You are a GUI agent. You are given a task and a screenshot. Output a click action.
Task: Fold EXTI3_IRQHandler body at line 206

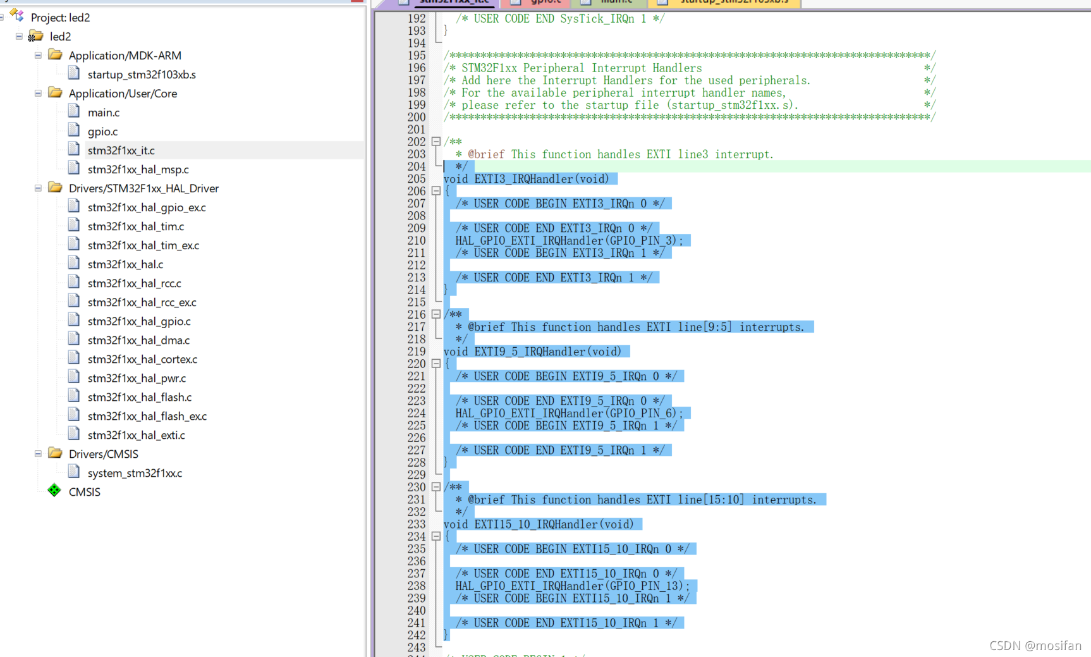(x=436, y=191)
